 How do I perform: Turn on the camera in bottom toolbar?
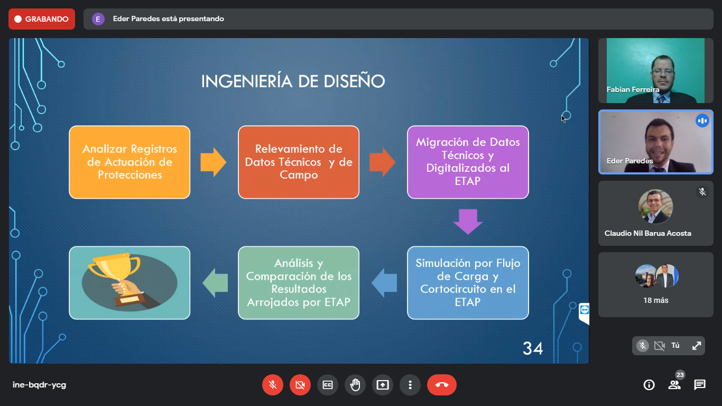(300, 385)
